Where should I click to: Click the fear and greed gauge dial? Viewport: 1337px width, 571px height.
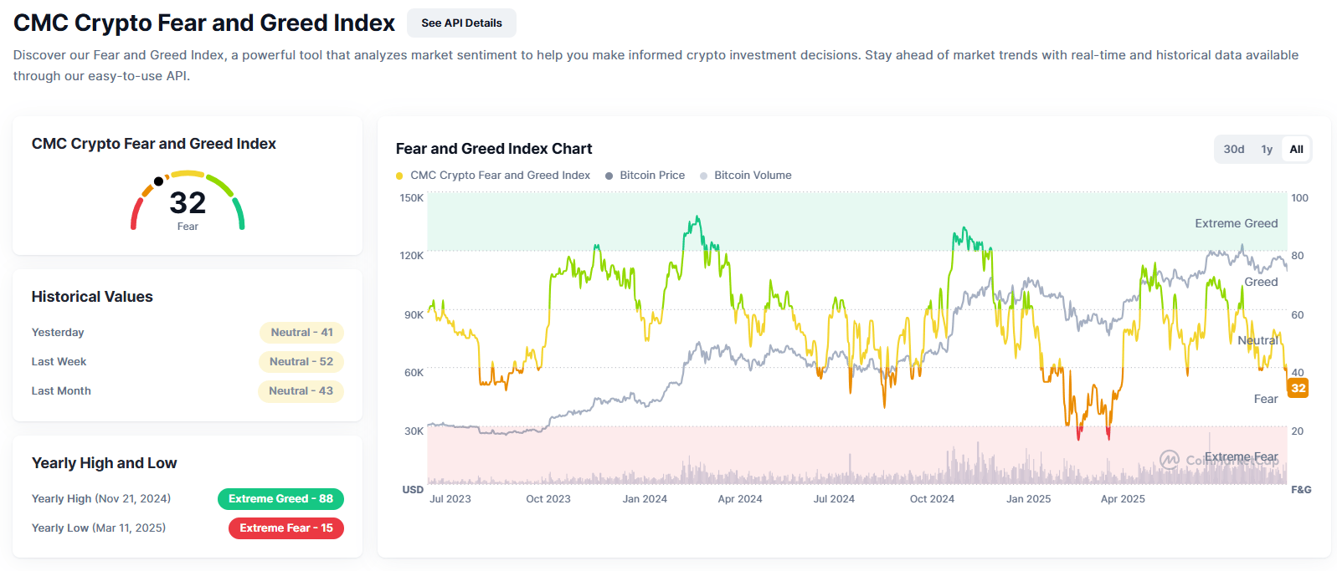[188, 201]
